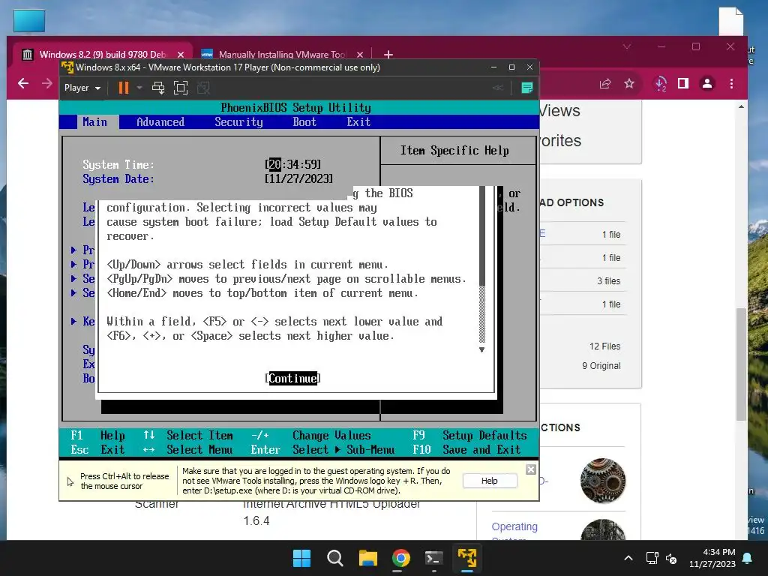Click the Help button in VMware hint bar
Screen dimensions: 768x576
[x=489, y=481]
